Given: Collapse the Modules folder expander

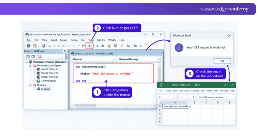Looking at the screenshot, I should coord(30,85).
